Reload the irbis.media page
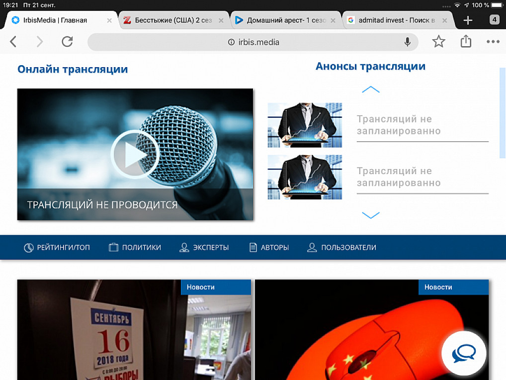 pyautogui.click(x=67, y=41)
